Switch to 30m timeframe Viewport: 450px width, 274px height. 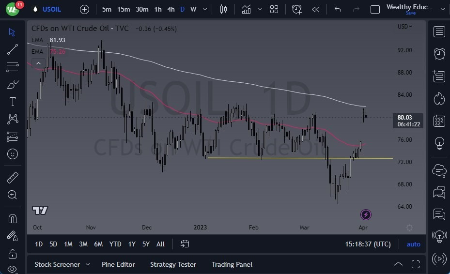point(142,10)
